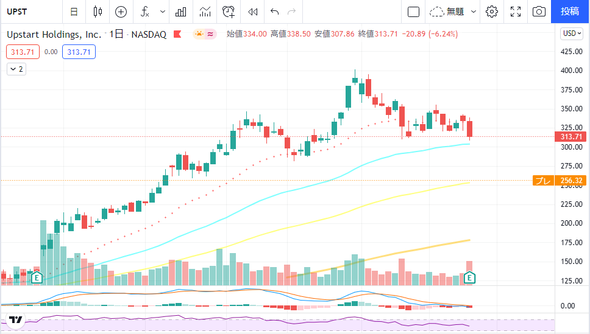Start bar replay with rewind icon

pos(252,12)
